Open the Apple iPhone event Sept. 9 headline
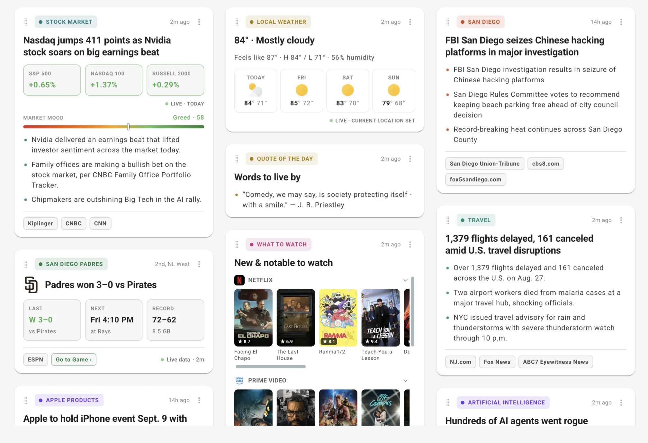 105,419
